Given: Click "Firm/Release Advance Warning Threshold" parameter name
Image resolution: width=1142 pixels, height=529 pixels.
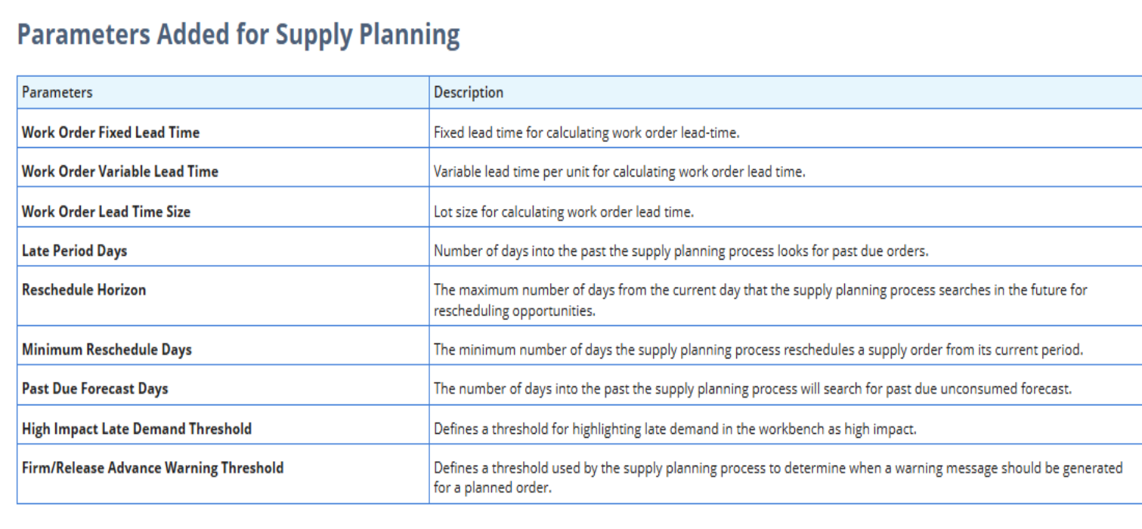Looking at the screenshot, I should point(153,468).
